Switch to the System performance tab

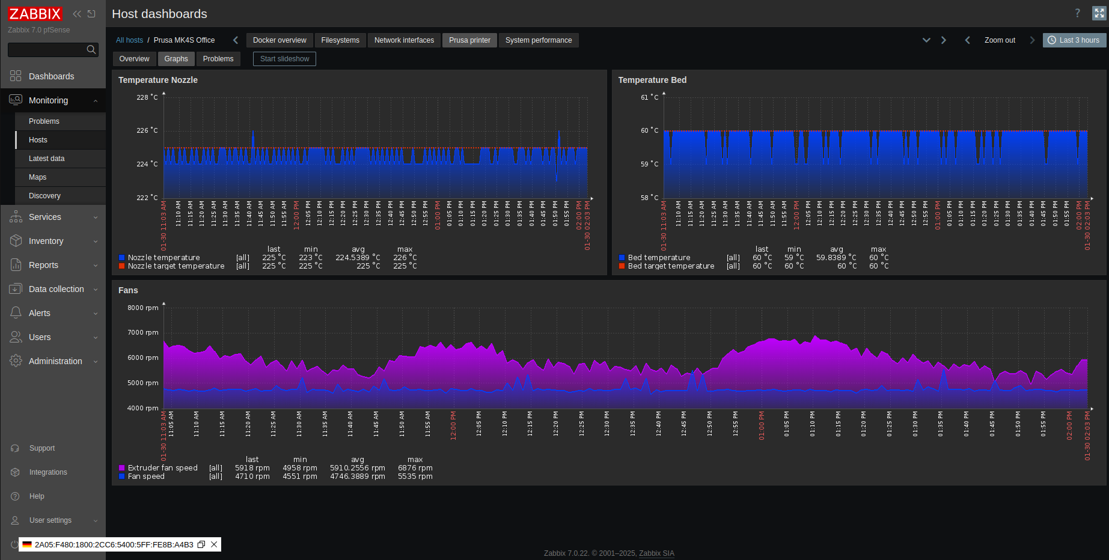(538, 40)
